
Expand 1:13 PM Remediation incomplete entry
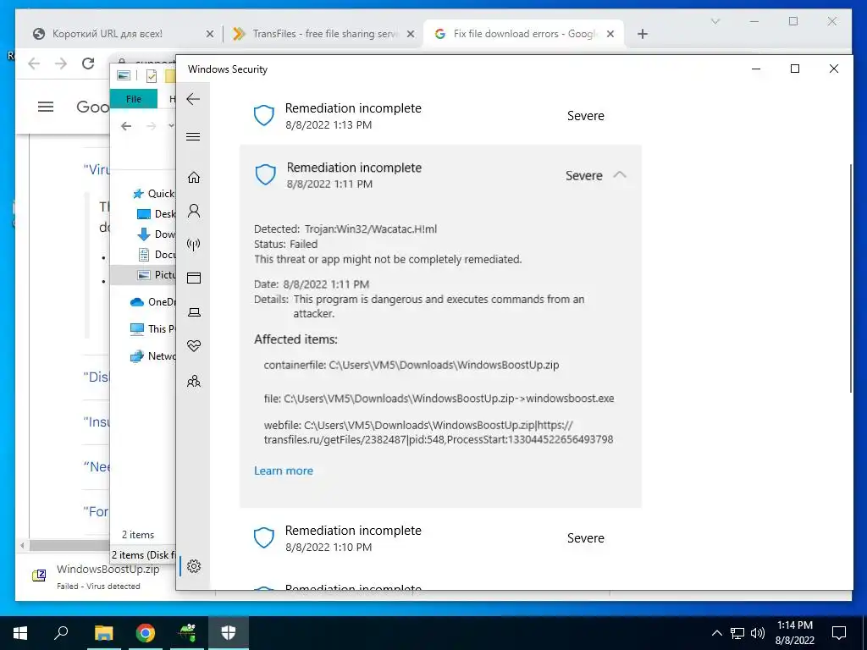click(x=440, y=115)
